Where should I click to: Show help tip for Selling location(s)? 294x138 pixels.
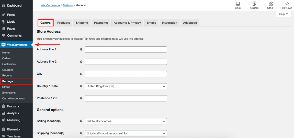[x=81, y=121]
